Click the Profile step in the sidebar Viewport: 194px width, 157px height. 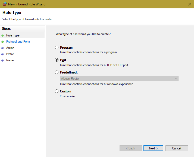click(x=10, y=54)
